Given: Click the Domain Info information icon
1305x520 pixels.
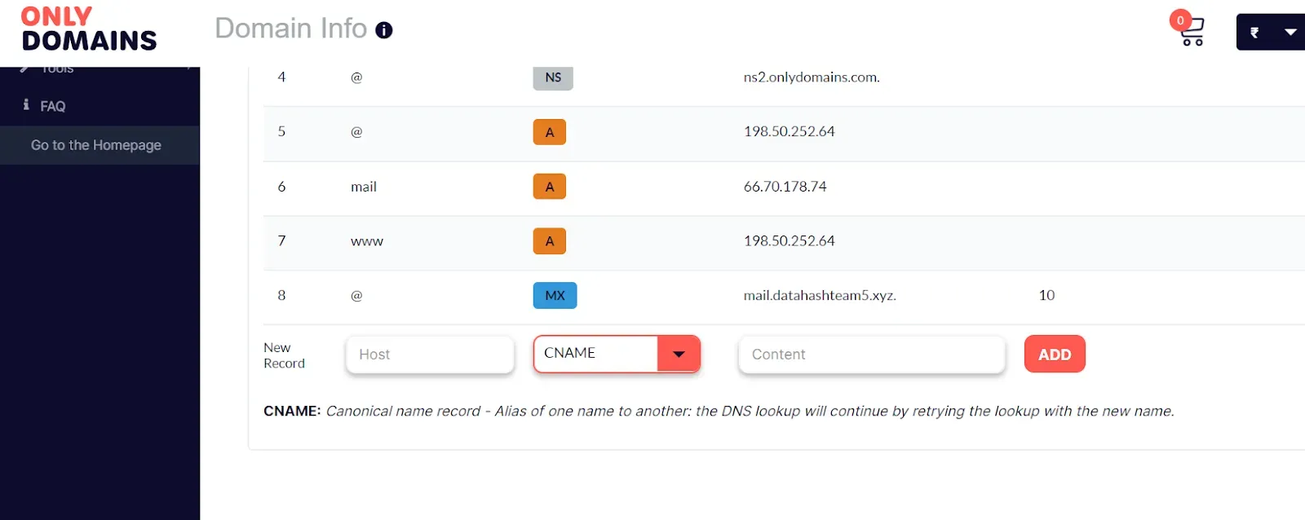Looking at the screenshot, I should pos(383,30).
